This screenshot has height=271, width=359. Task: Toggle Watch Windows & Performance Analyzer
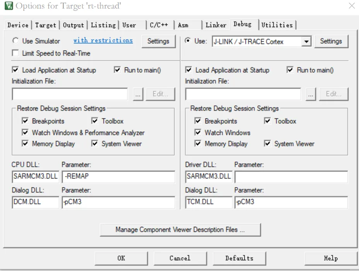coord(25,132)
